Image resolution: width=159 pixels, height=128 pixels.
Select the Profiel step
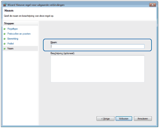point(10,44)
